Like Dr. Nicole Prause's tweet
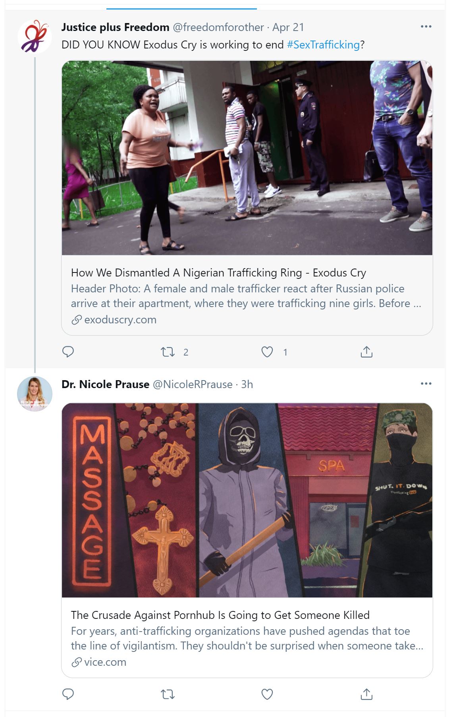The height and width of the screenshot is (717, 451). click(x=267, y=694)
